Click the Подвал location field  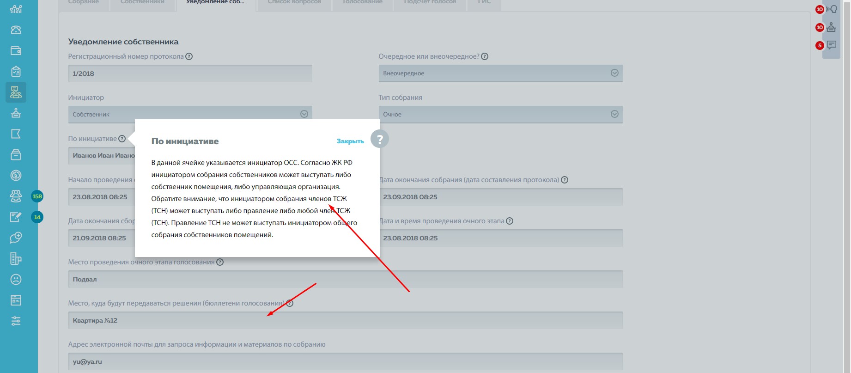346,279
